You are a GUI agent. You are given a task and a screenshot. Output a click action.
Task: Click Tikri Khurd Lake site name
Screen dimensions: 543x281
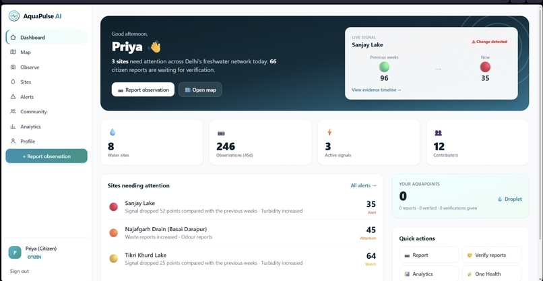click(146, 255)
